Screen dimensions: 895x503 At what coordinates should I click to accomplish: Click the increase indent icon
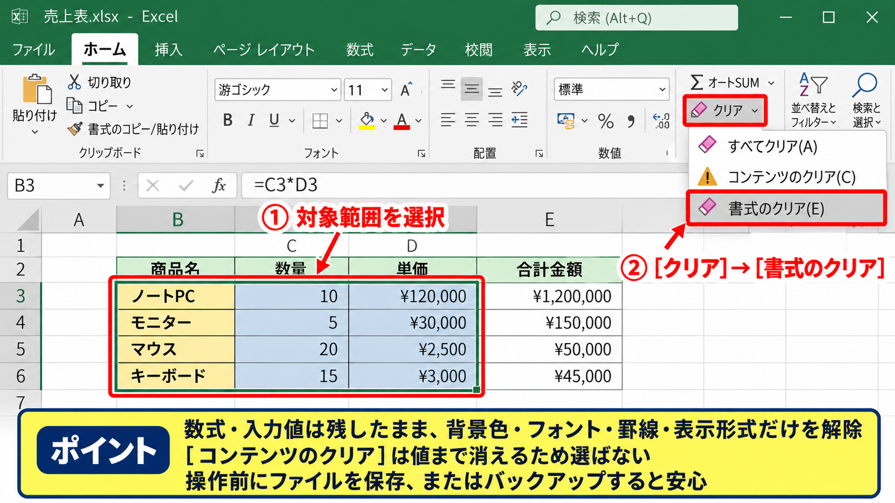[519, 120]
